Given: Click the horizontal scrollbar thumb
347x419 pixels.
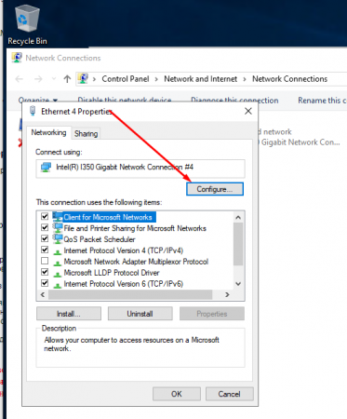Looking at the screenshot, I should click(130, 294).
